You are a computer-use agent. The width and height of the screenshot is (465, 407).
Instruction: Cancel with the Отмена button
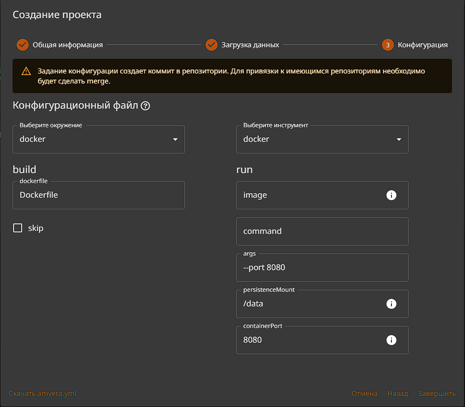pos(364,393)
